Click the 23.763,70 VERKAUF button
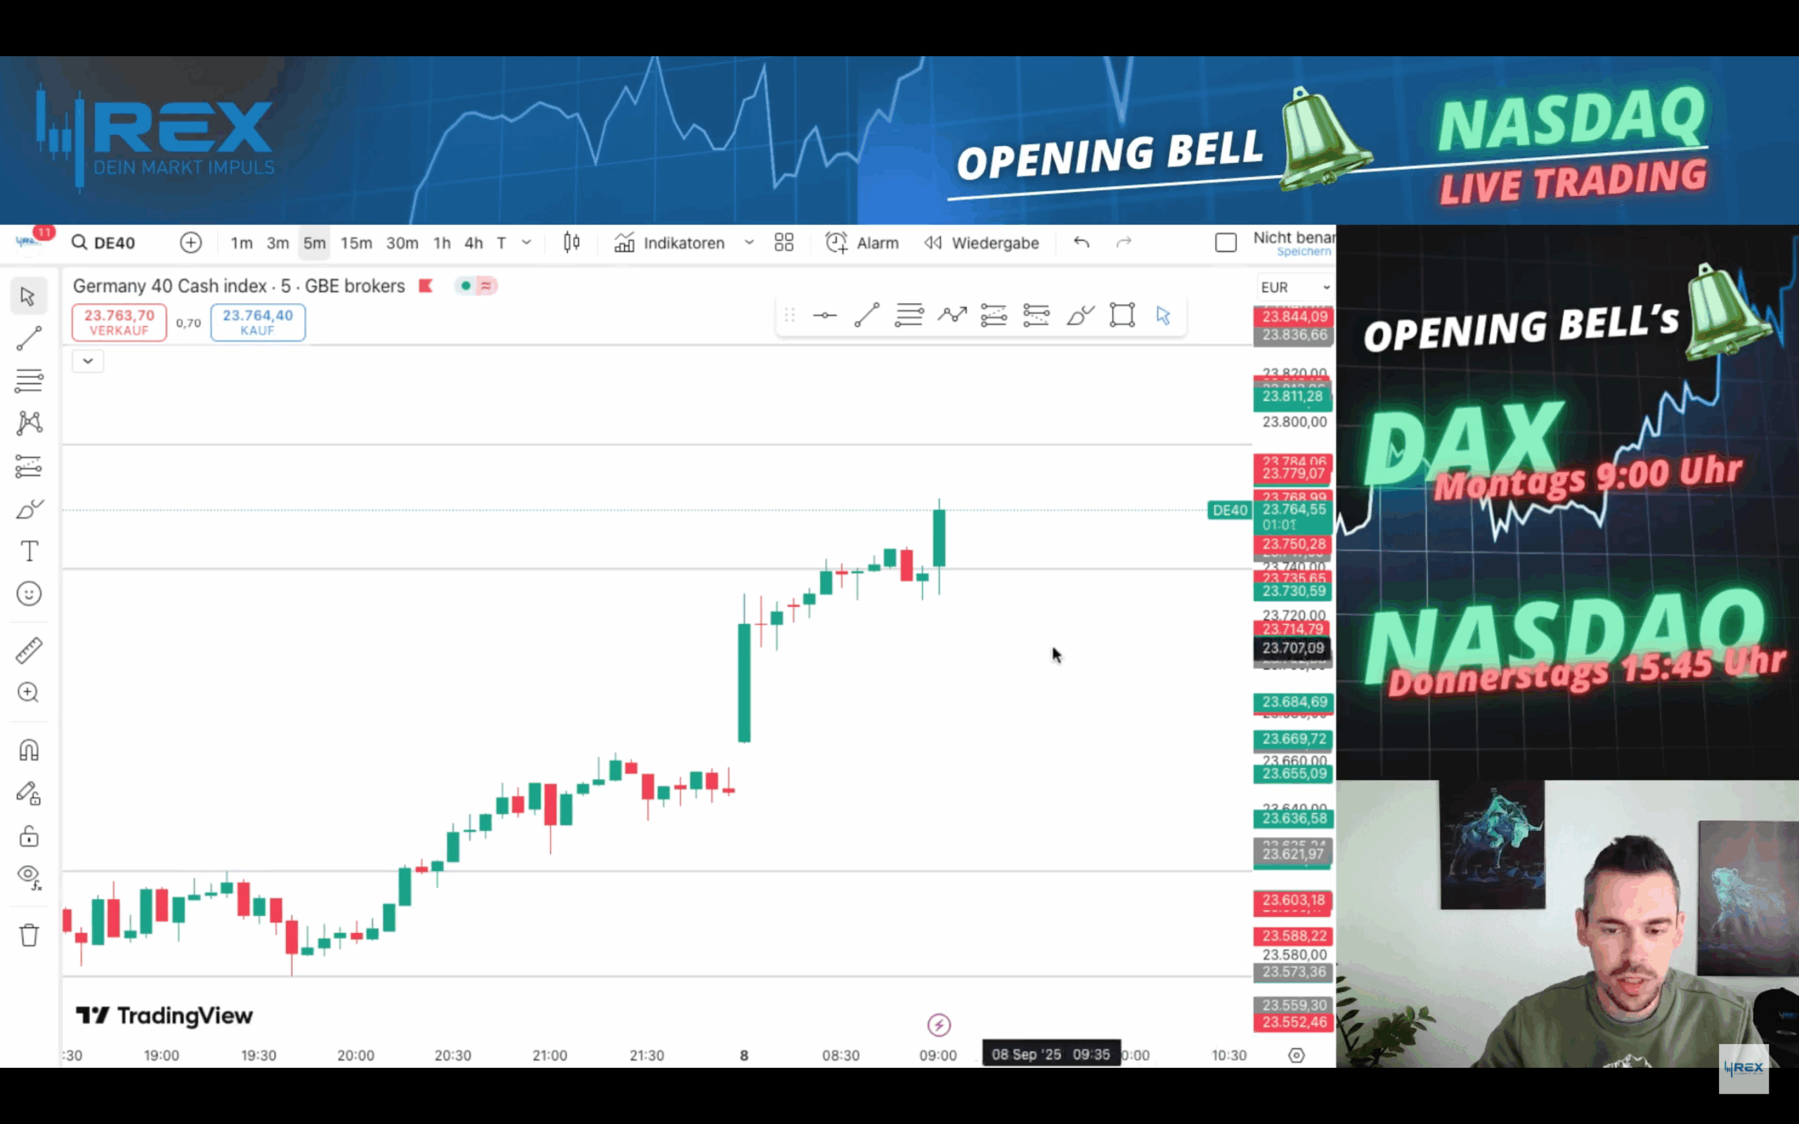The image size is (1799, 1124). (119, 322)
